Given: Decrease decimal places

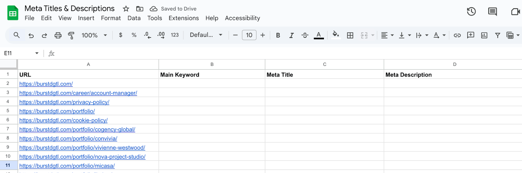Looking at the screenshot, I should coord(147,35).
